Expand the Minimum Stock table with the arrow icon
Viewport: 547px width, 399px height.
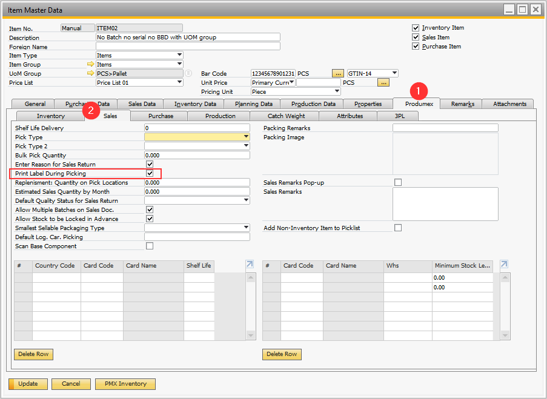point(504,265)
